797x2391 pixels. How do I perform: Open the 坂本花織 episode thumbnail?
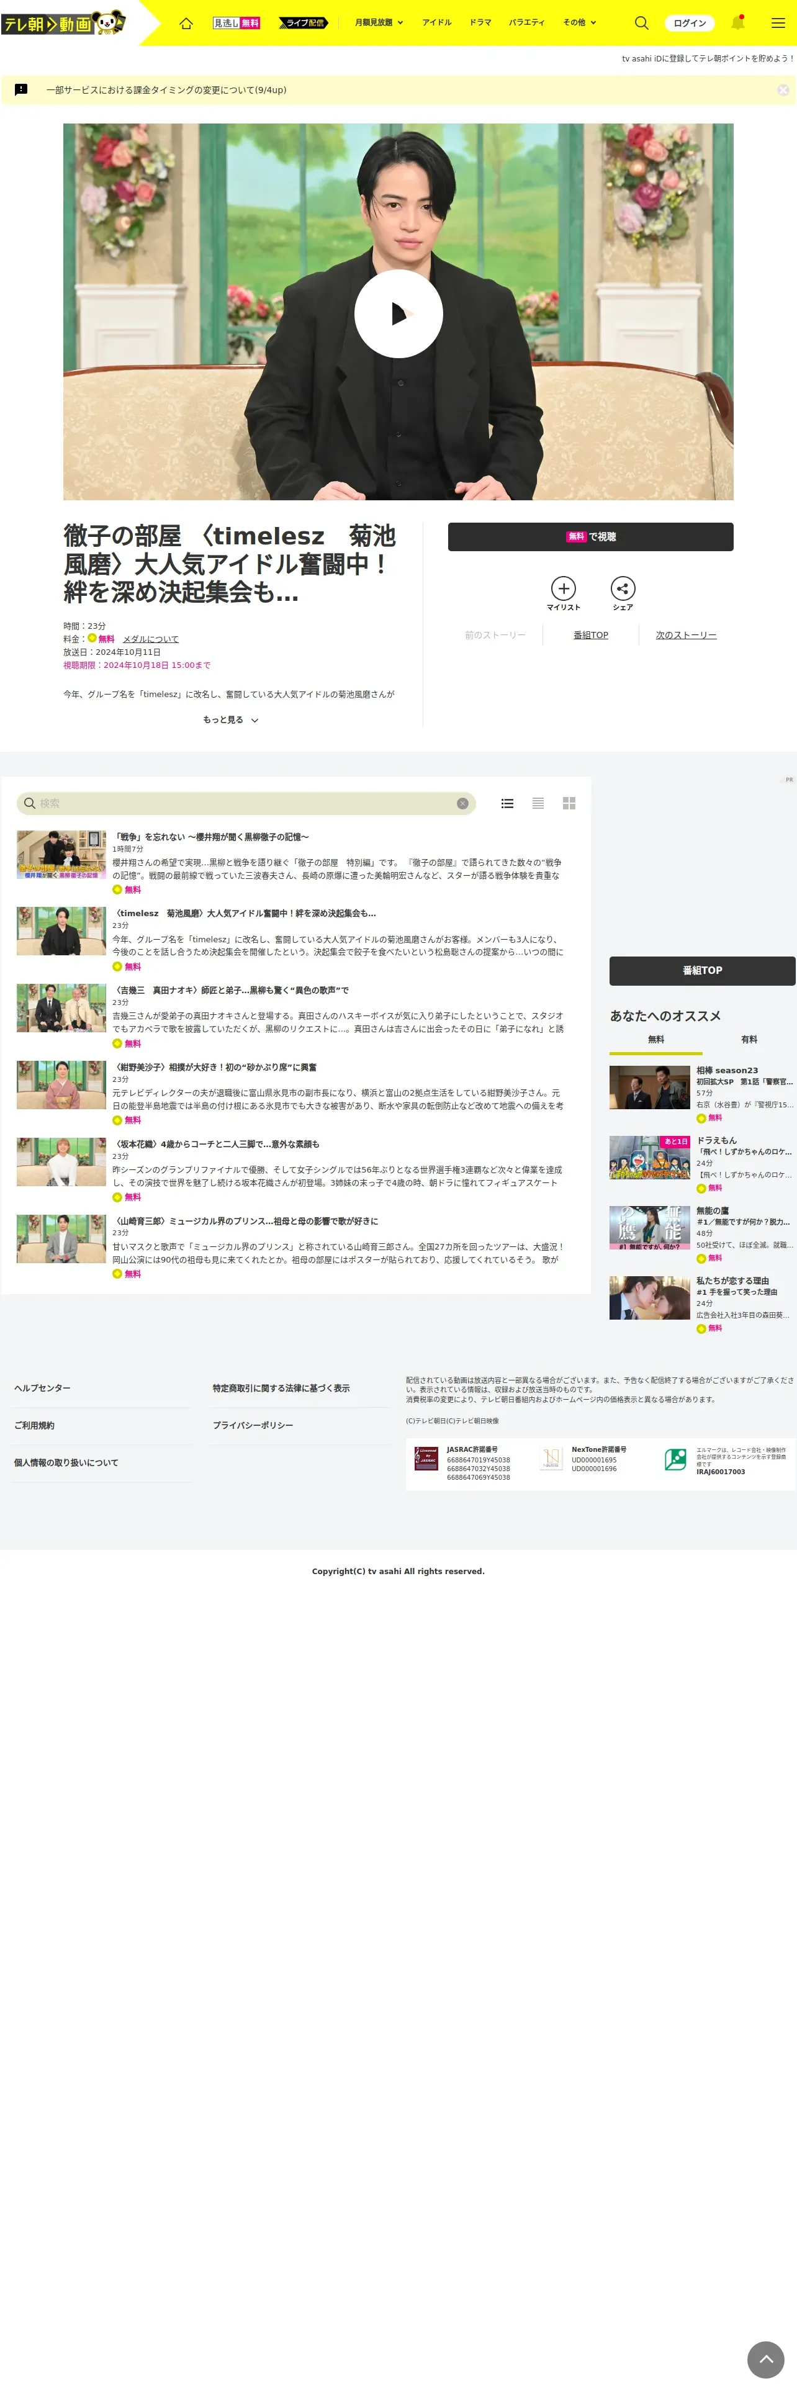point(61,1163)
